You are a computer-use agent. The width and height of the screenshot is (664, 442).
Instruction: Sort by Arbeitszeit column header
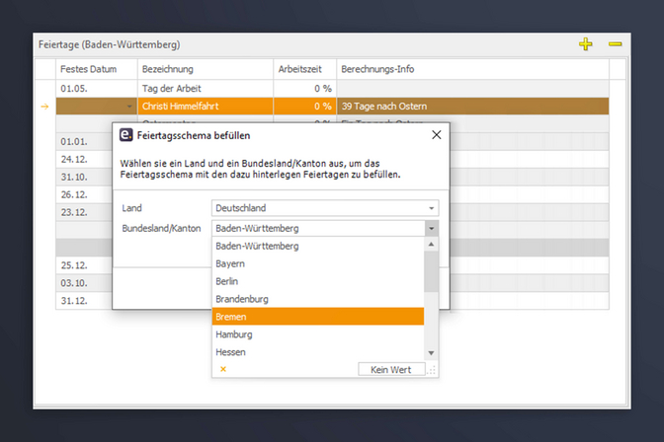coord(305,69)
